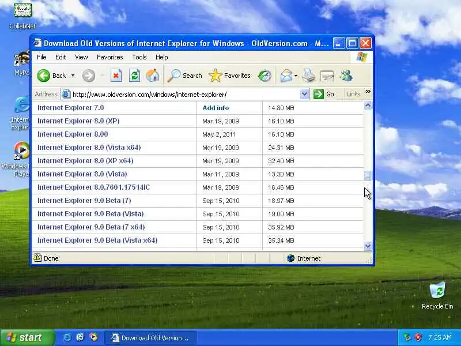461x346 pixels.
Task: Click the Windows flag logo in menu bar
Action: click(361, 57)
